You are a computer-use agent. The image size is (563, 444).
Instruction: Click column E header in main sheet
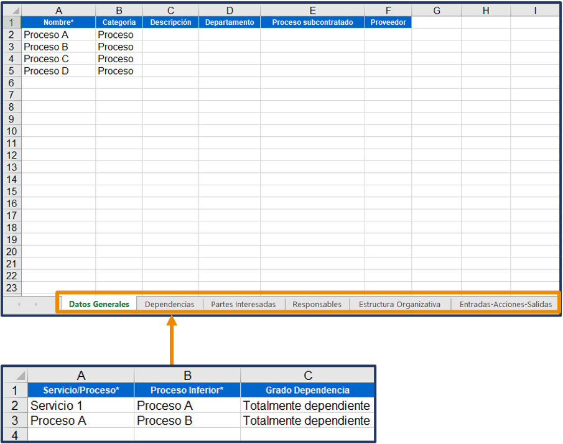coord(312,11)
